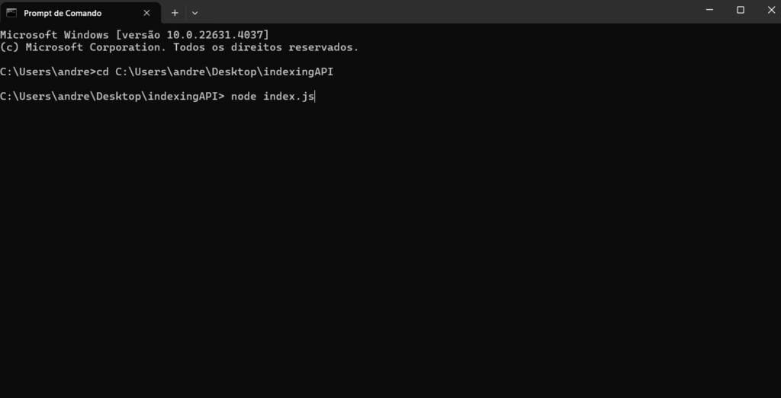Click the typed 'node' command word
This screenshot has height=398, width=781.
(x=243, y=97)
